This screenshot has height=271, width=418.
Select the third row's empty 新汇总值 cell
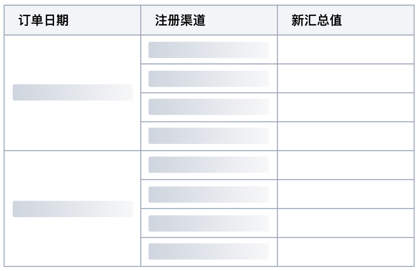click(x=346, y=107)
